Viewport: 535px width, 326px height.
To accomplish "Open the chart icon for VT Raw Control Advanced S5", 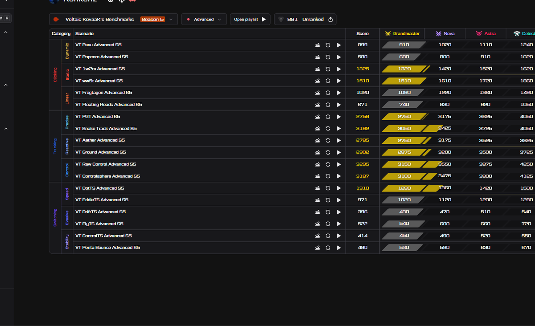I will 317,164.
